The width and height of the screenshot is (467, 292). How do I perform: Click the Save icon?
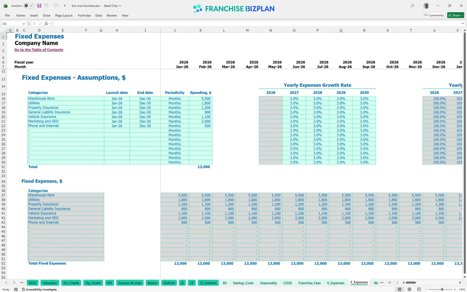(x=39, y=6)
